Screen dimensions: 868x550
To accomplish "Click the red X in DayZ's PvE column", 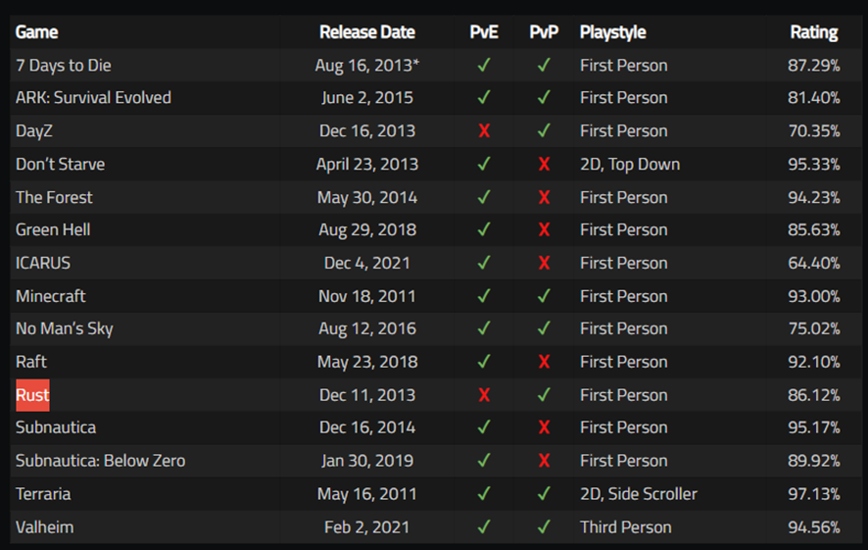I will tap(484, 130).
